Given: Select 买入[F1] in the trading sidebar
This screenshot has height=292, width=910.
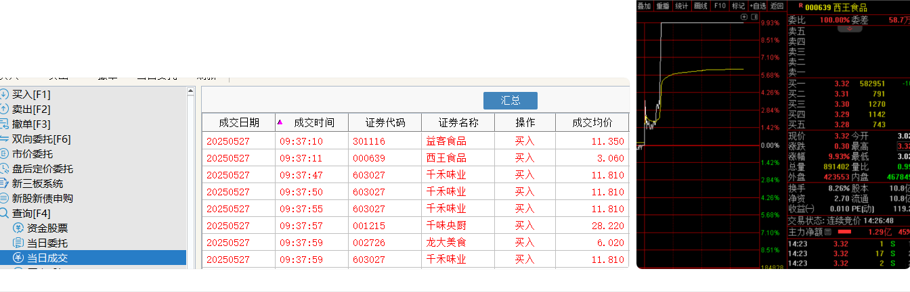Looking at the screenshot, I should tap(31, 94).
